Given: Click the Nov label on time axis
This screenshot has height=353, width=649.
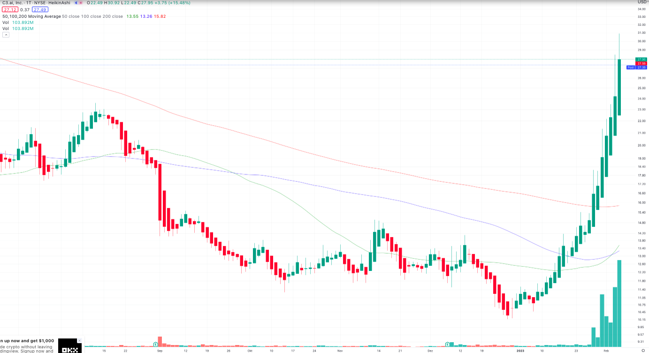Looking at the screenshot, I should click(x=340, y=350).
